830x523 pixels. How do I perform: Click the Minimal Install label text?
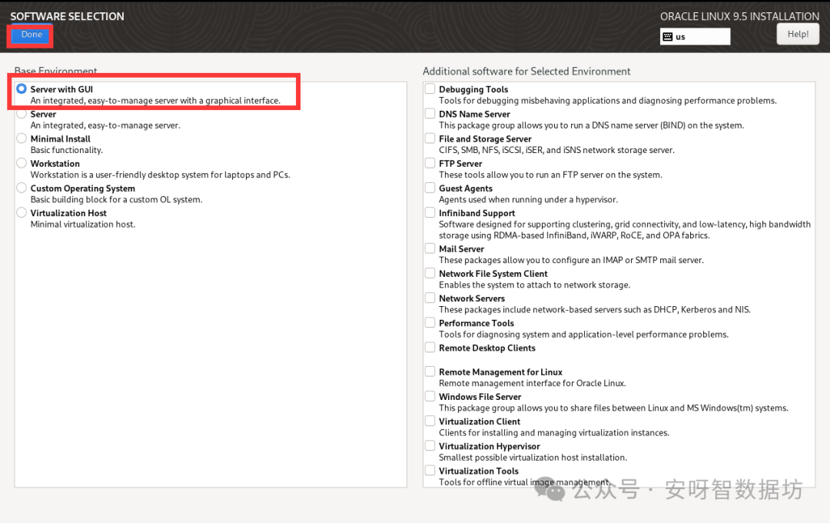coord(61,139)
